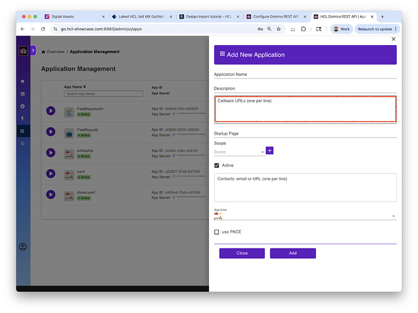The width and height of the screenshot is (418, 313).
Task: Launch the FieldReport2 app with its play button
Action: pos(51,131)
